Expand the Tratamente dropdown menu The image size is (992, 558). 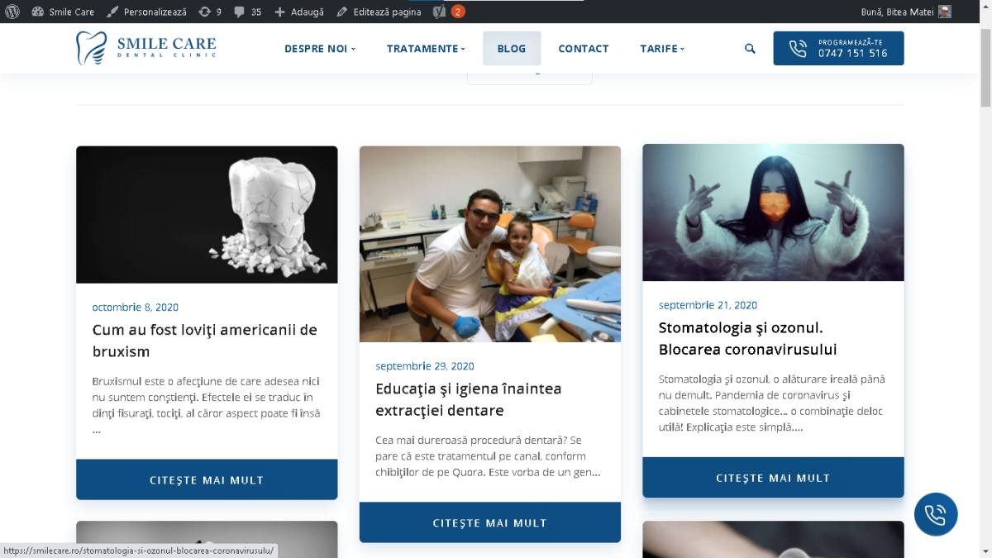pos(426,49)
